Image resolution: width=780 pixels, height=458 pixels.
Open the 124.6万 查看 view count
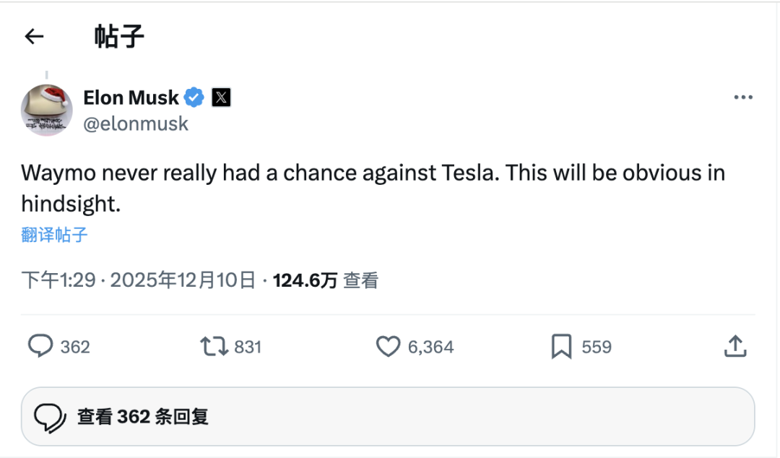pyautogui.click(x=325, y=280)
